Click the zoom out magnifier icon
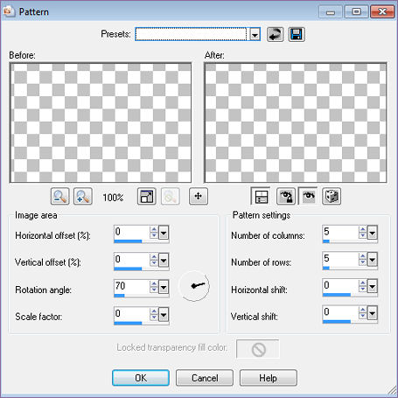 (59, 196)
